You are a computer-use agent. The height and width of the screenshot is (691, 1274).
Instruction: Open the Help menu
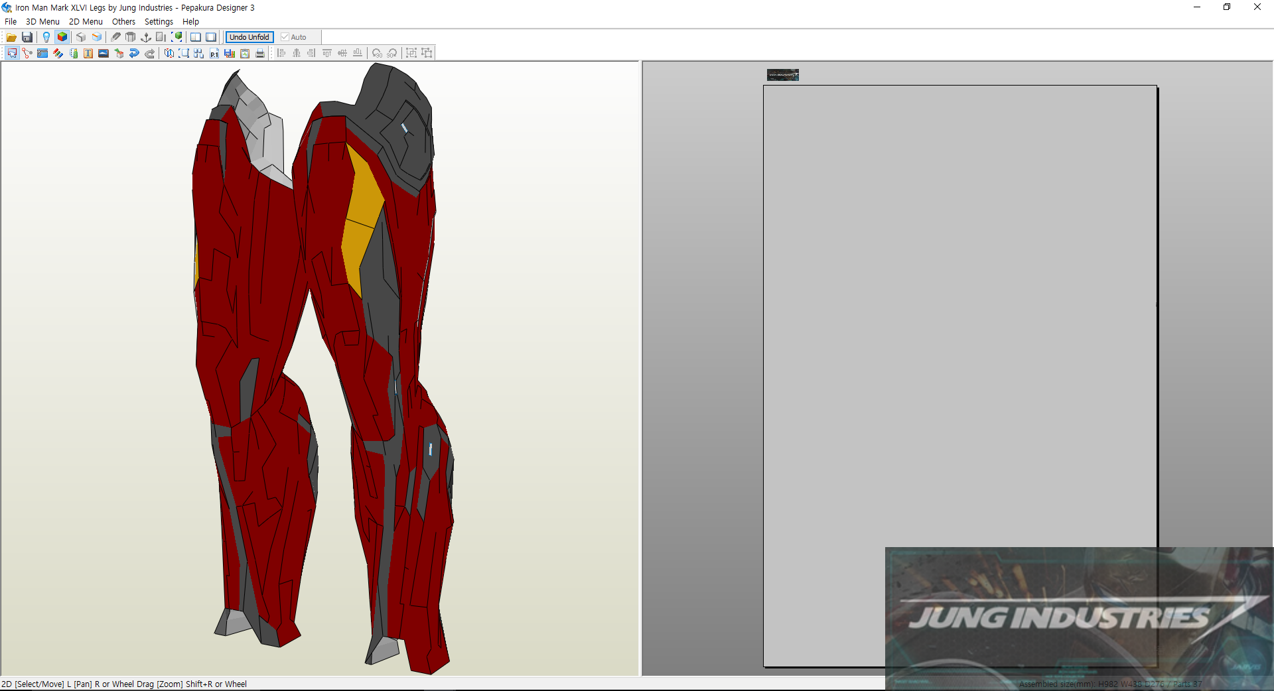click(x=190, y=22)
